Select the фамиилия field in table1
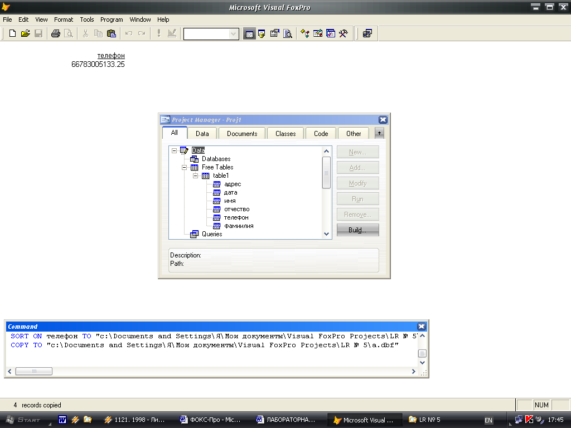The height and width of the screenshot is (428, 571). [239, 226]
